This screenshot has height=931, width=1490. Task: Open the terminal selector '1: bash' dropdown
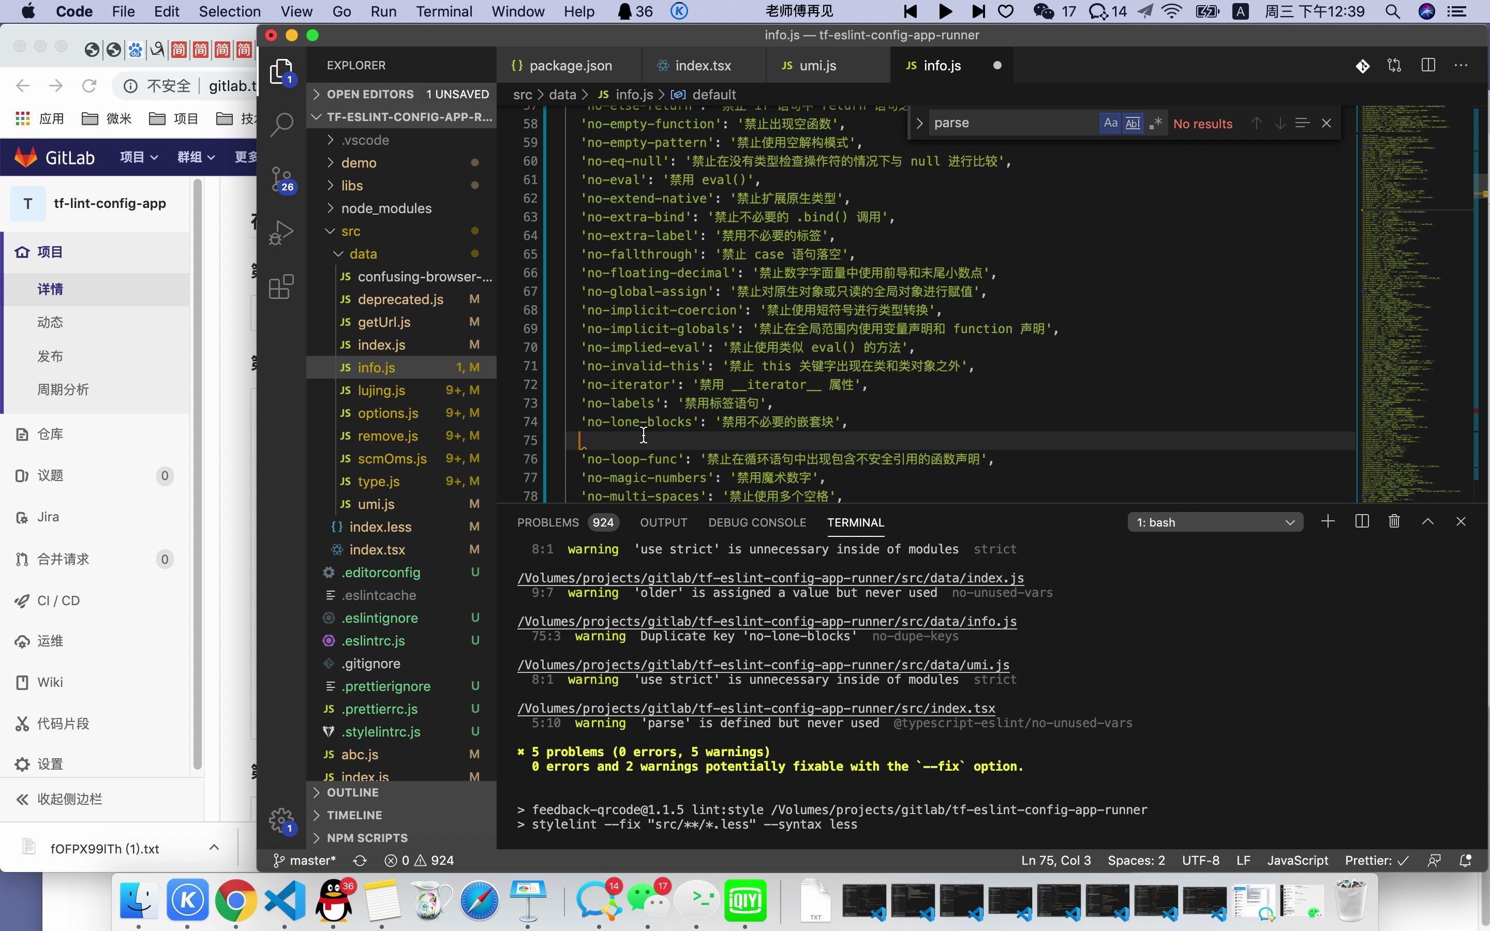1215,522
